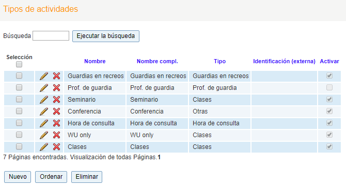This screenshot has height=187, width=346.
Task: Toggle the select-all checkbox under Selección
Action: 19,64
